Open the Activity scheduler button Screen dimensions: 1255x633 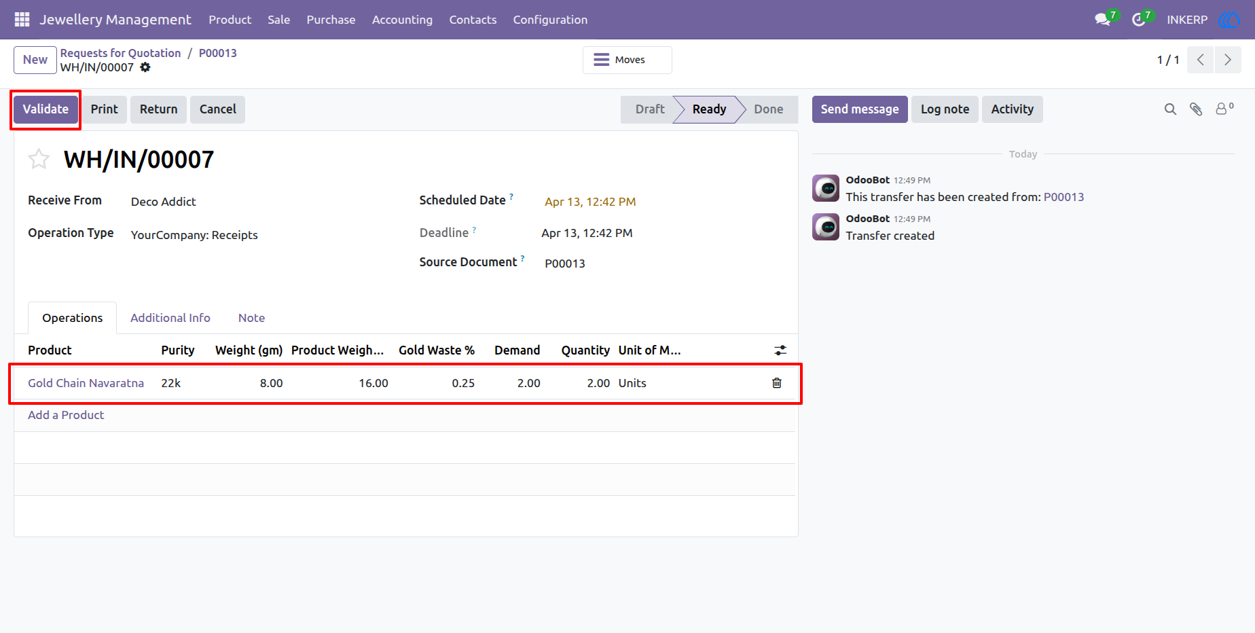[x=1012, y=109]
